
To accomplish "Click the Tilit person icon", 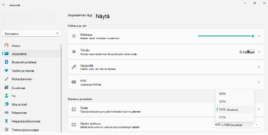I will (x=6, y=96).
